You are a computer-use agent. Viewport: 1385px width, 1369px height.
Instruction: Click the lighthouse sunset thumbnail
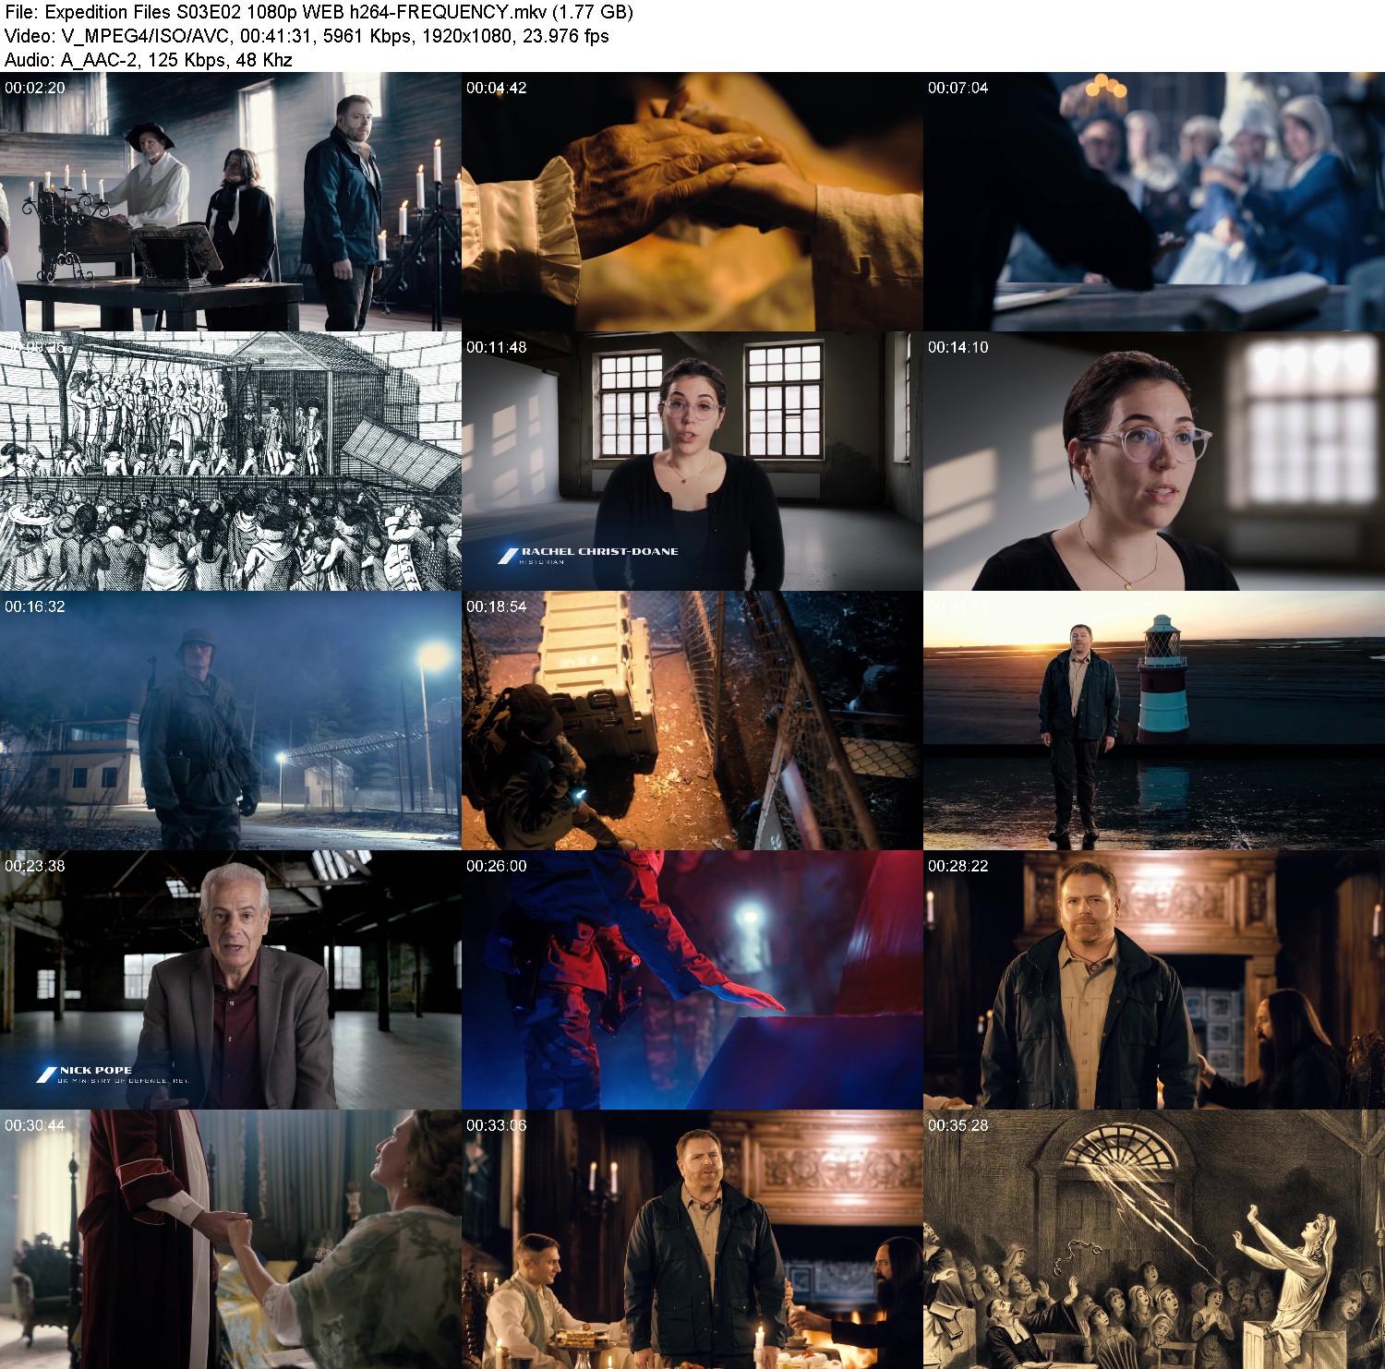[1154, 721]
